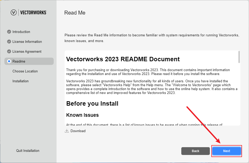Click the Introduction step checkmark icon
Viewport: 249px width, 163px height.
point(9,32)
